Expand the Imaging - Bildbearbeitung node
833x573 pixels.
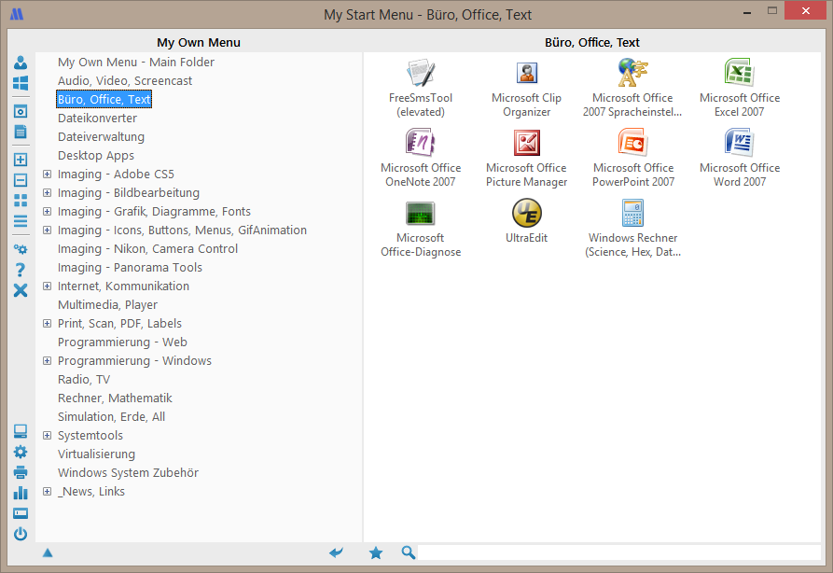(48, 192)
